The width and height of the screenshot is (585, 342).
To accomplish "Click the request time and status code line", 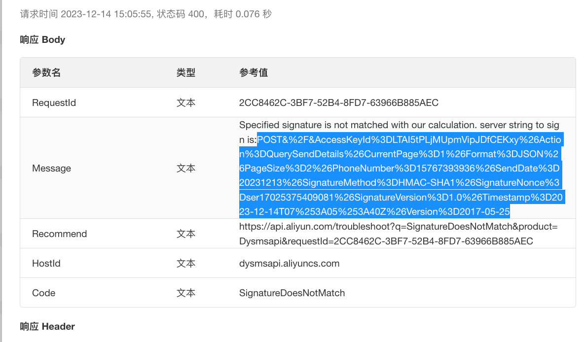I will click(146, 14).
